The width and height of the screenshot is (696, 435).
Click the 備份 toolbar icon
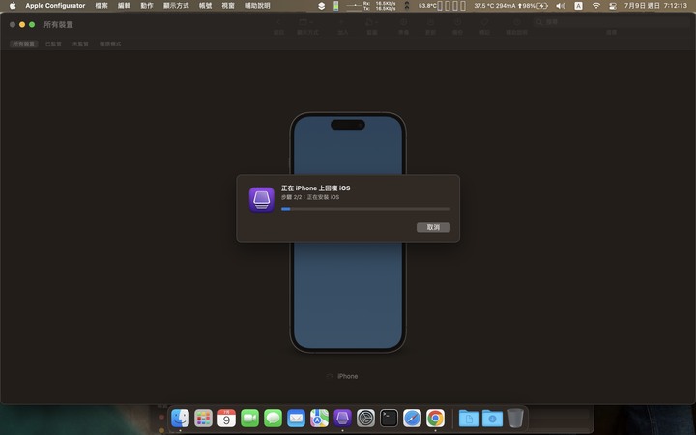click(457, 22)
